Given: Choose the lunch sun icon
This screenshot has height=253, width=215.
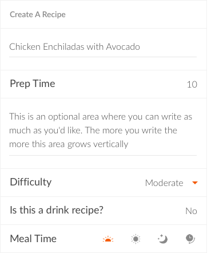Looking at the screenshot, I should (x=136, y=239).
